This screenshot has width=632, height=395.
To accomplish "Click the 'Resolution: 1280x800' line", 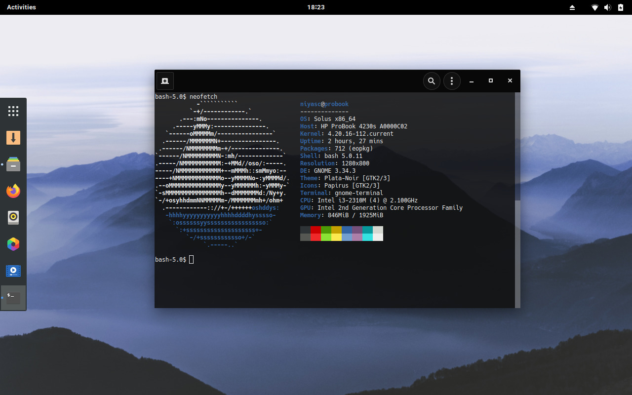I will [335, 163].
